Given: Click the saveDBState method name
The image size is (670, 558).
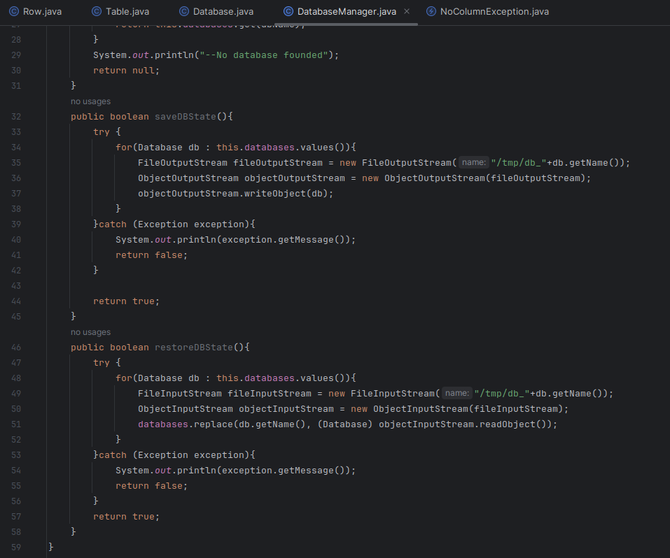Looking at the screenshot, I should (186, 117).
